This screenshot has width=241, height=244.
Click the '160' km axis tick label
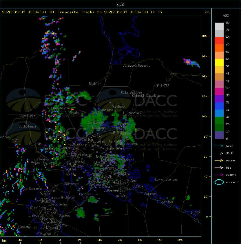(204, 56)
